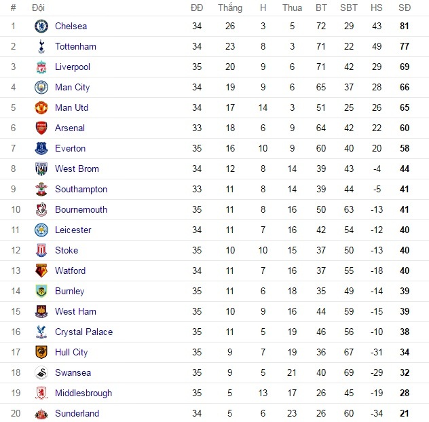The image size is (429, 422).
Task: Click the Everton club crest icon
Action: pyautogui.click(x=41, y=149)
